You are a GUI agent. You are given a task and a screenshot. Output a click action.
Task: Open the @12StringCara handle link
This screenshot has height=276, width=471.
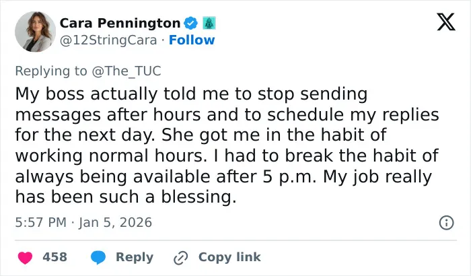108,40
